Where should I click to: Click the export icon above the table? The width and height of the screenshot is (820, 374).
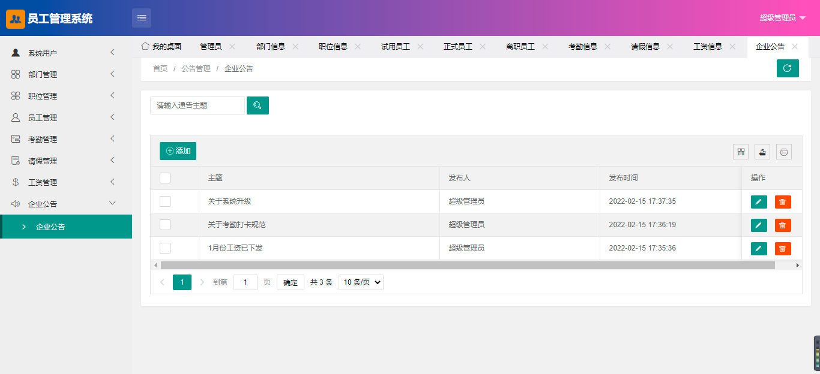click(762, 152)
